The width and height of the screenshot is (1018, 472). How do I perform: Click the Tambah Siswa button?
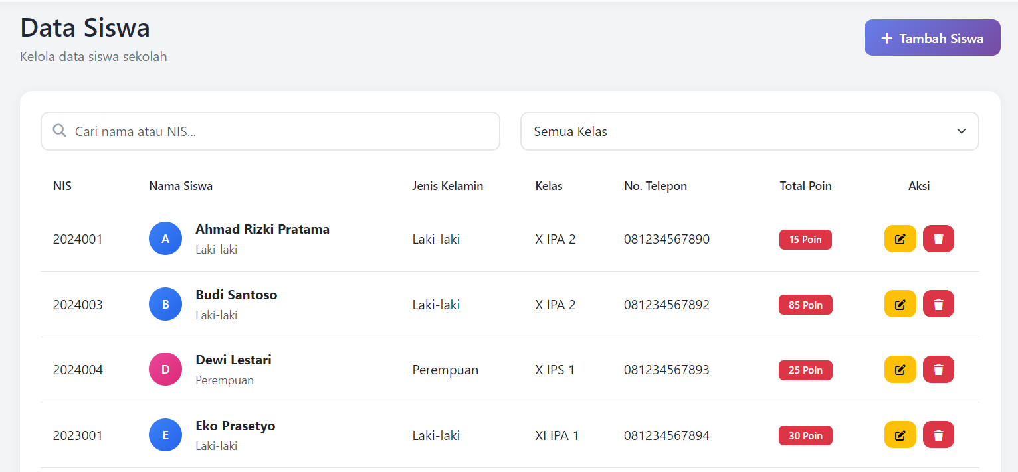932,38
